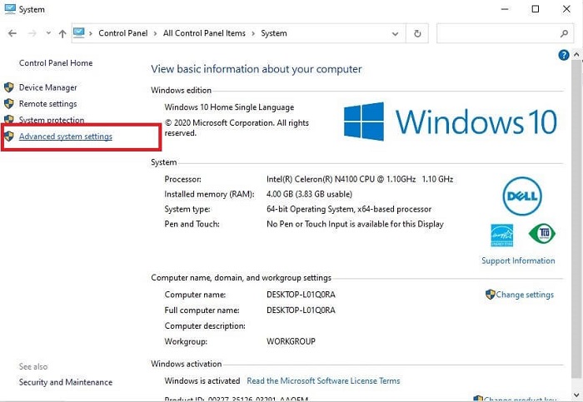Click the Windows 10 logo
This screenshot has width=583, height=402.
[x=450, y=122]
